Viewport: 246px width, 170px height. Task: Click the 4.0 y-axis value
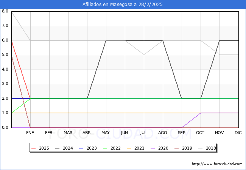(x=5, y=69)
